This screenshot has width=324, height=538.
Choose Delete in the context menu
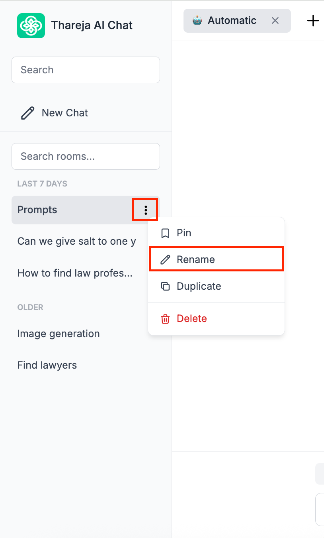point(192,319)
